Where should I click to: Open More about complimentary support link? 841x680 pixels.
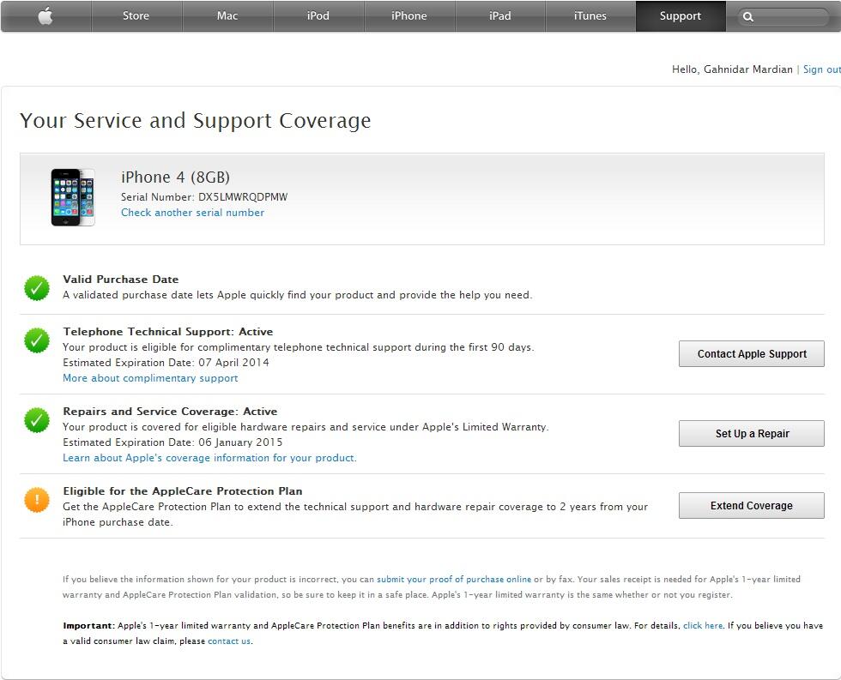tap(150, 378)
